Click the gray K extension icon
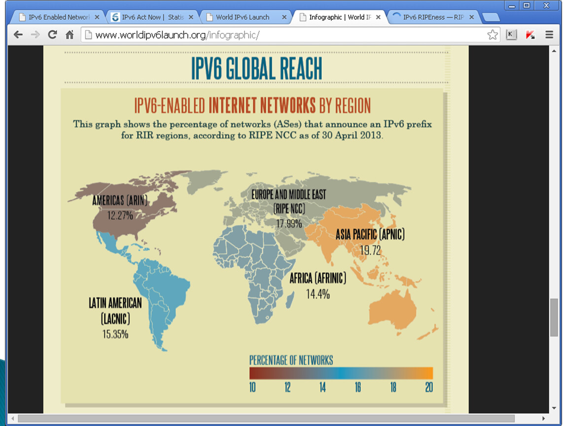 coord(511,35)
